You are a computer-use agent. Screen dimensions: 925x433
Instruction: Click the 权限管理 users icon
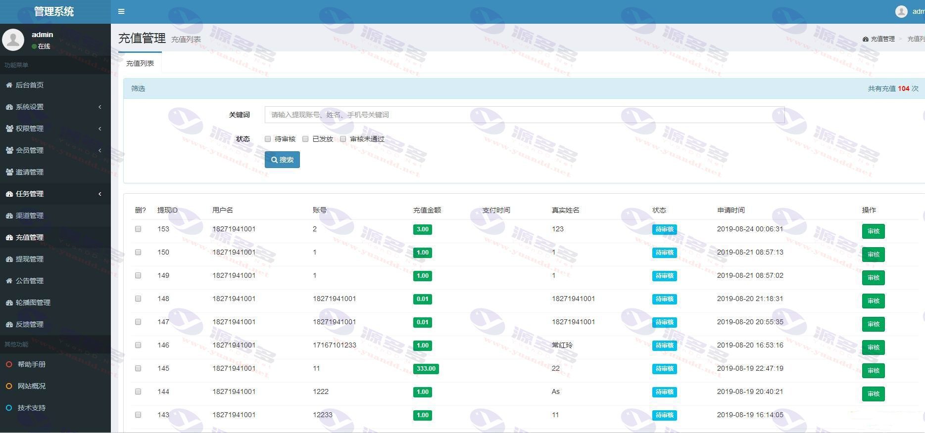[x=9, y=129]
